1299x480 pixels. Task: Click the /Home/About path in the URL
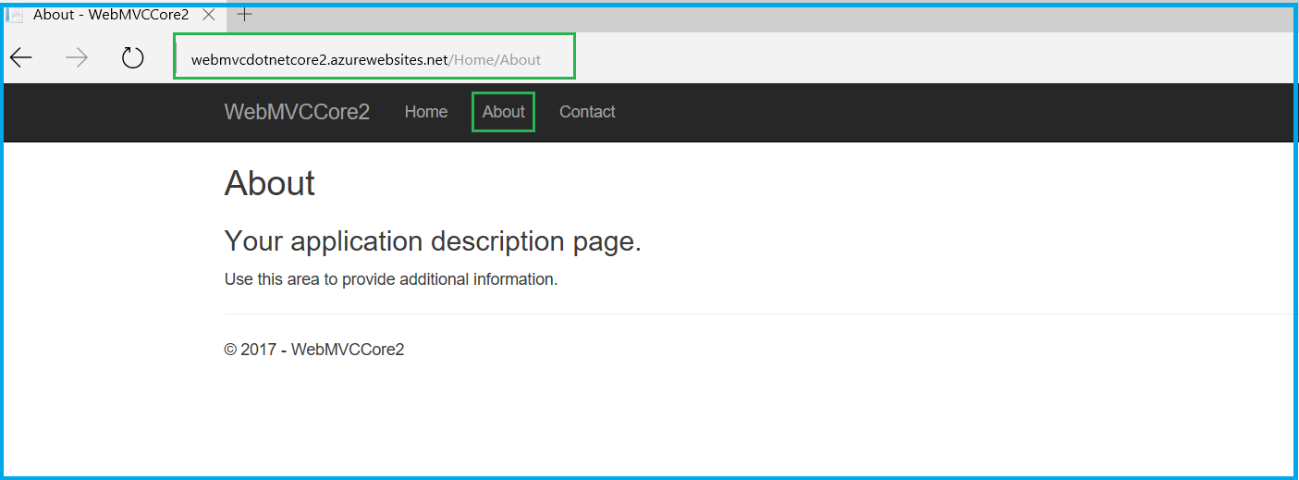coord(496,60)
